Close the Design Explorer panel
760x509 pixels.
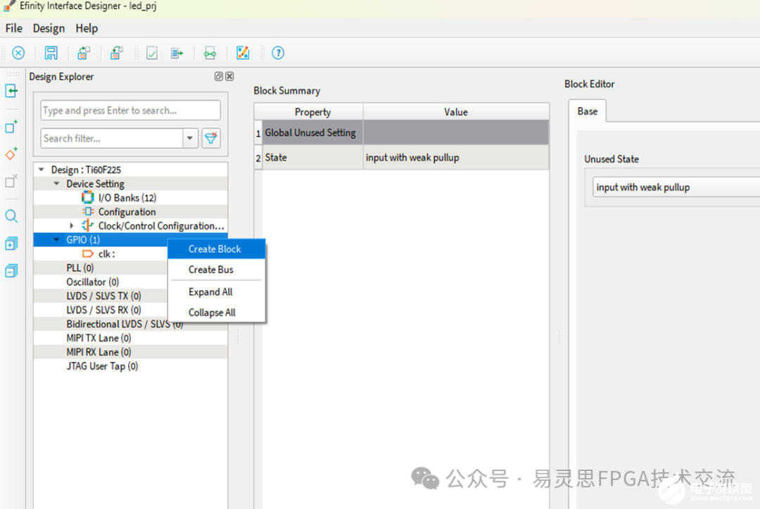[x=229, y=77]
